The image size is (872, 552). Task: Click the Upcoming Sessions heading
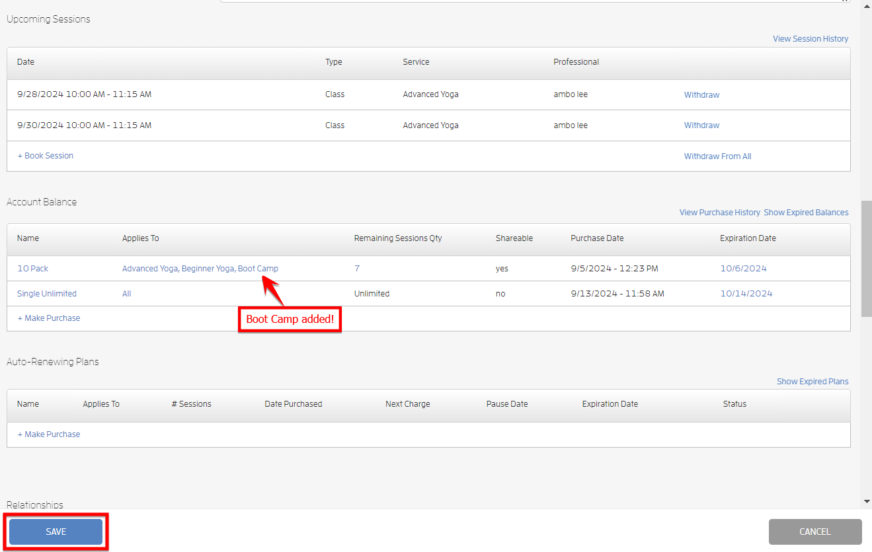(48, 19)
